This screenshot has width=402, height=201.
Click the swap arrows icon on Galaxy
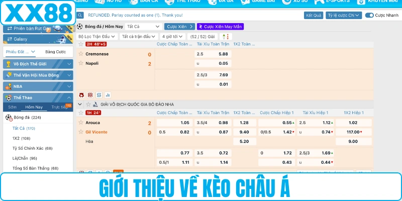10,39
